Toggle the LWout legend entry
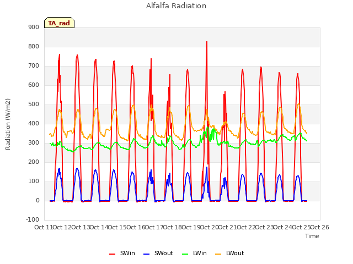Image resolution: width=353 pixels, height=264 pixels. click(229, 253)
